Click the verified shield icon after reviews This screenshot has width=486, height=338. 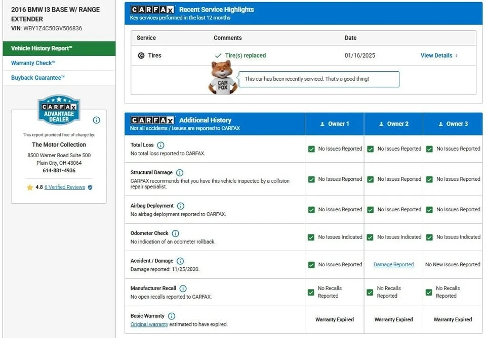click(90, 187)
